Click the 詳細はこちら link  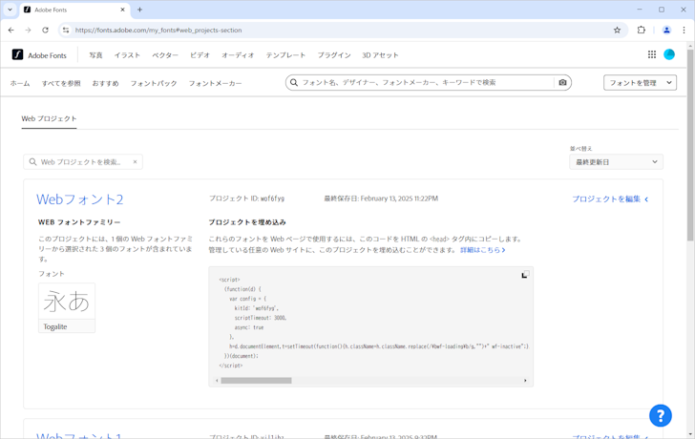click(x=483, y=250)
